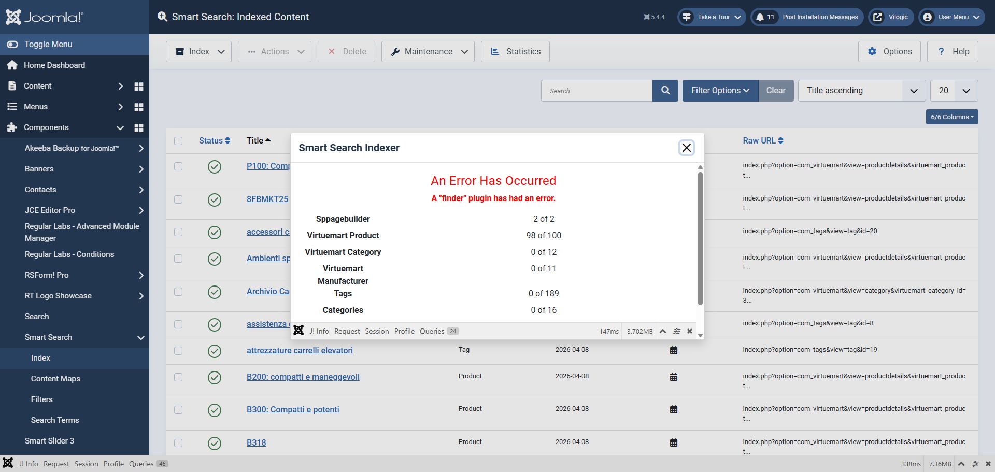Select the Queries tab in bottom debug bar
Image resolution: width=995 pixels, height=472 pixels.
(141, 464)
